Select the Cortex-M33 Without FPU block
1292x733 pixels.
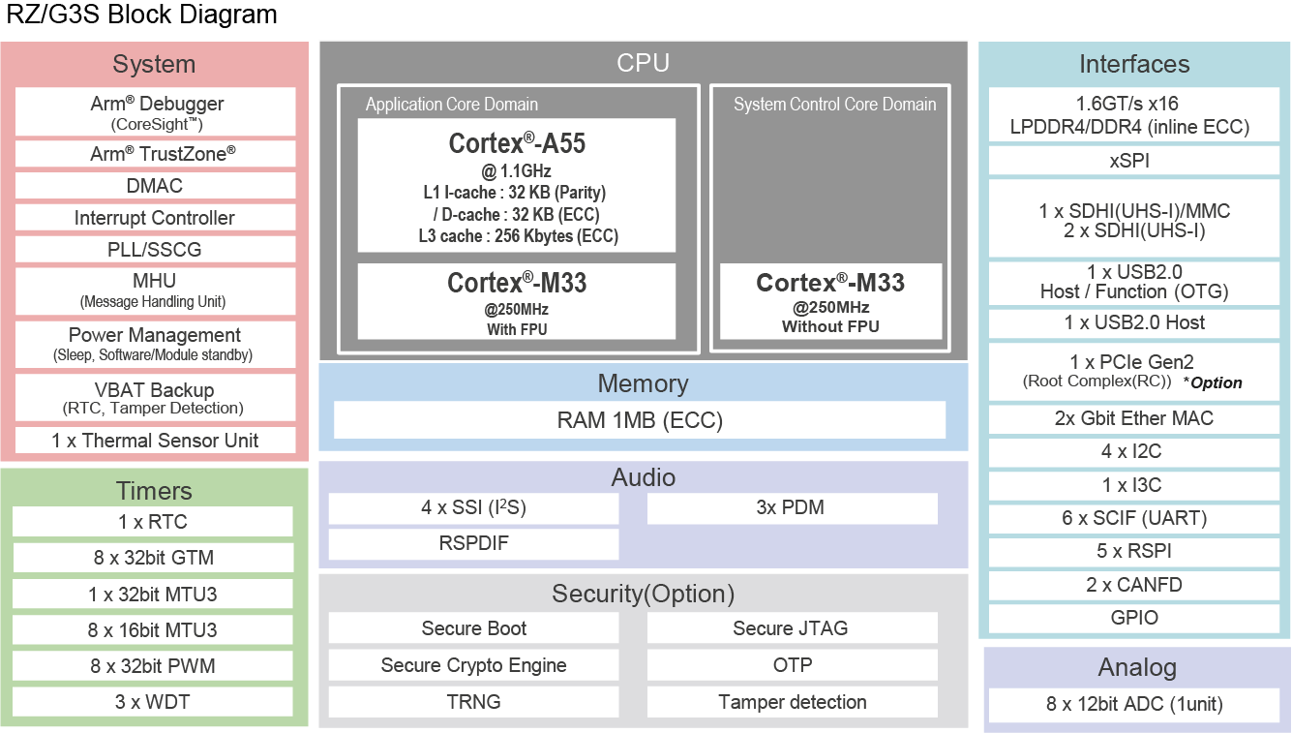point(830,301)
